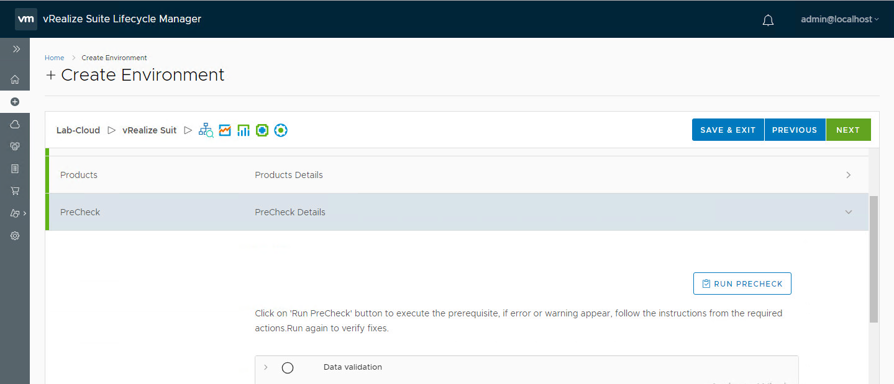Click the Home breadcrumb link
This screenshot has height=384, width=894.
click(54, 58)
